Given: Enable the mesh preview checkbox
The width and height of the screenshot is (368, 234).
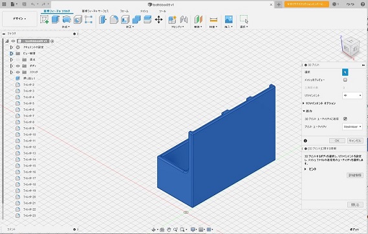Looking at the screenshot, I should [345, 80].
